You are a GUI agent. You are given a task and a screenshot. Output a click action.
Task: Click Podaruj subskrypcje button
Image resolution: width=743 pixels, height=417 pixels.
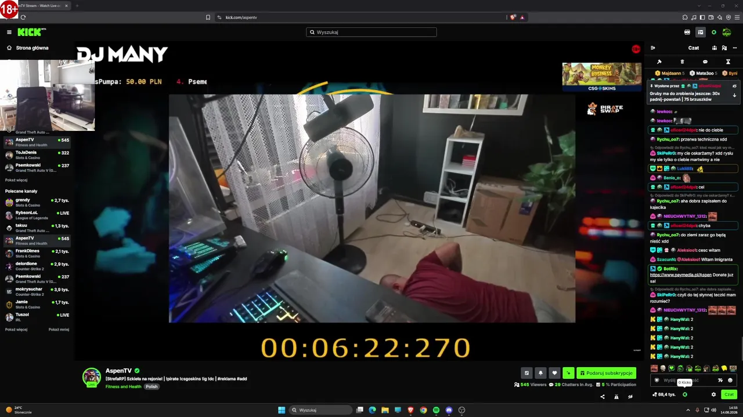(x=606, y=373)
